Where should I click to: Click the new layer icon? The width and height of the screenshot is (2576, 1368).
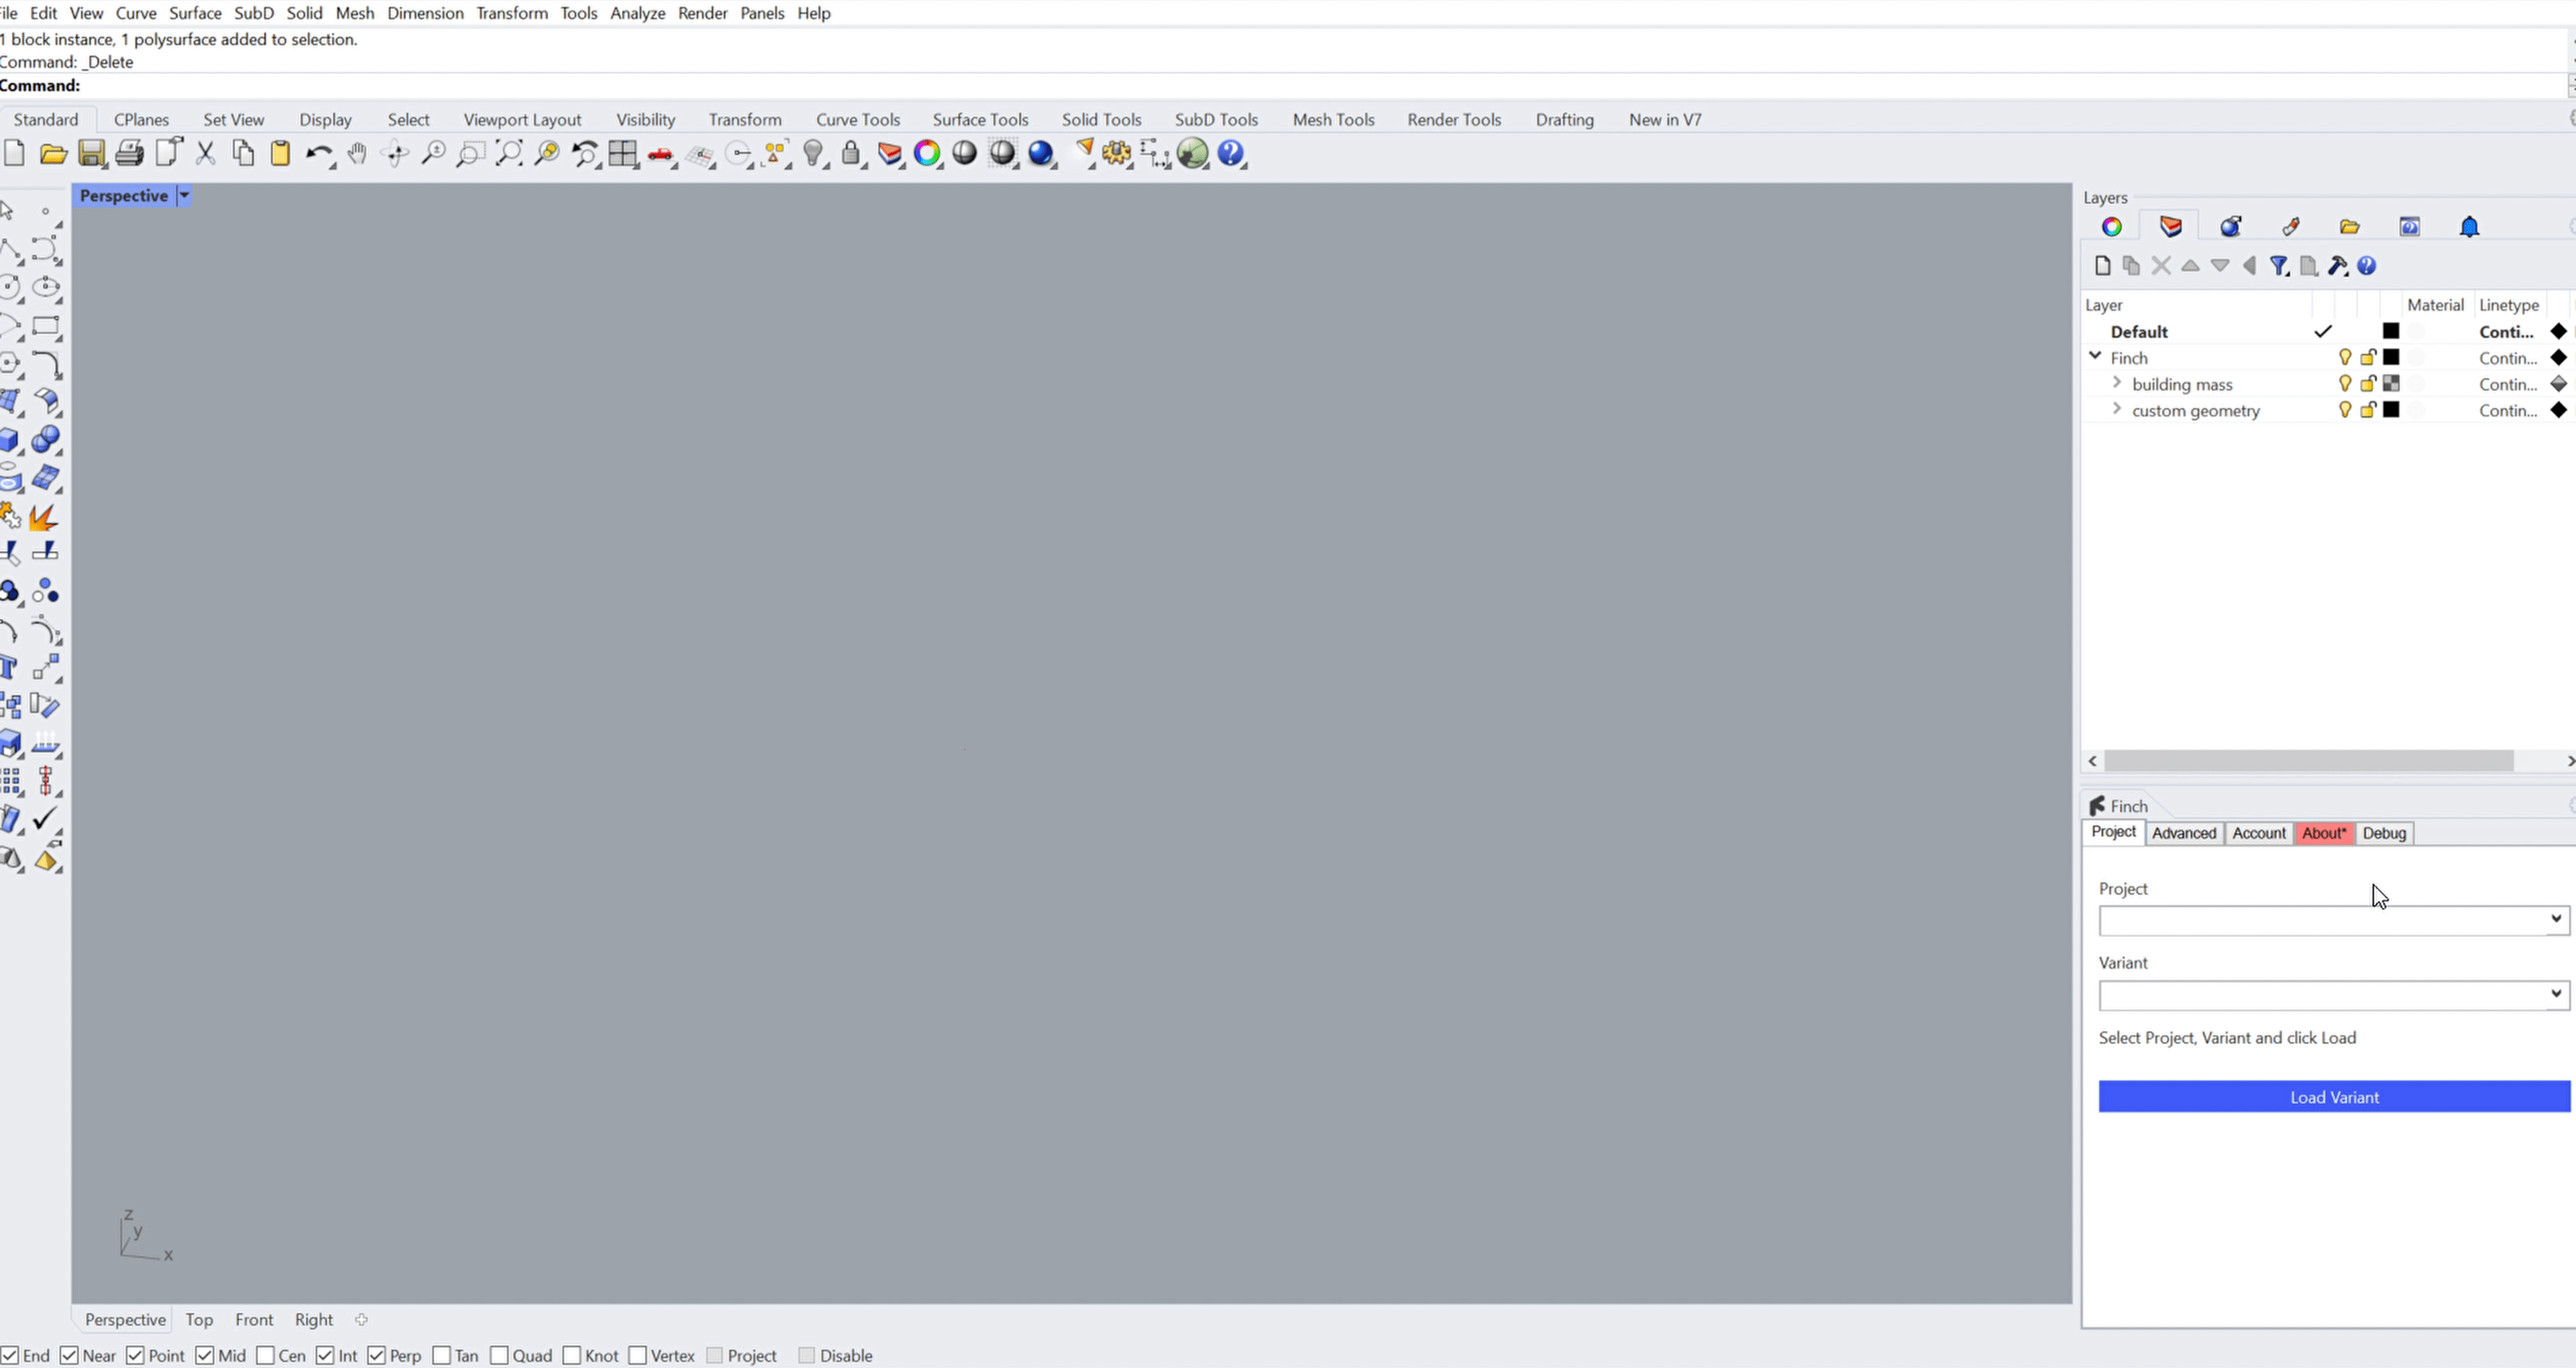tap(2102, 266)
